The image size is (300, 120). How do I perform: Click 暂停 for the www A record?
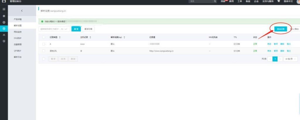click(x=276, y=44)
